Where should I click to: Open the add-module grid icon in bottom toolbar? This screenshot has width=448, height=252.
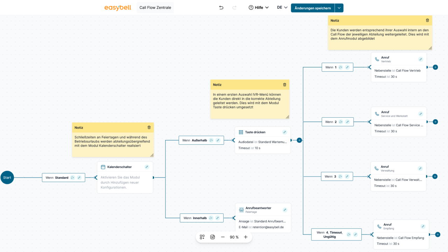(202, 237)
